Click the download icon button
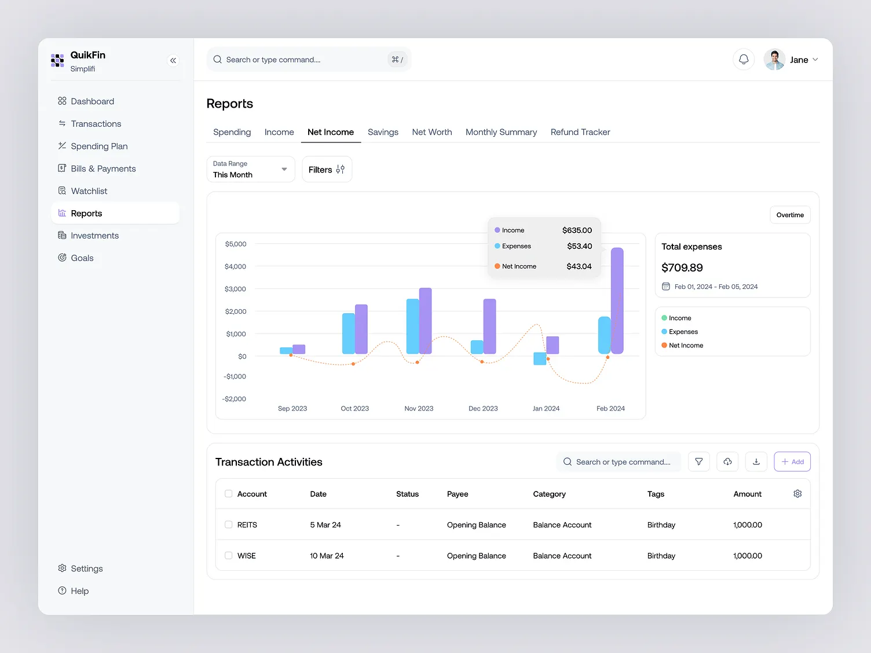 tap(756, 462)
